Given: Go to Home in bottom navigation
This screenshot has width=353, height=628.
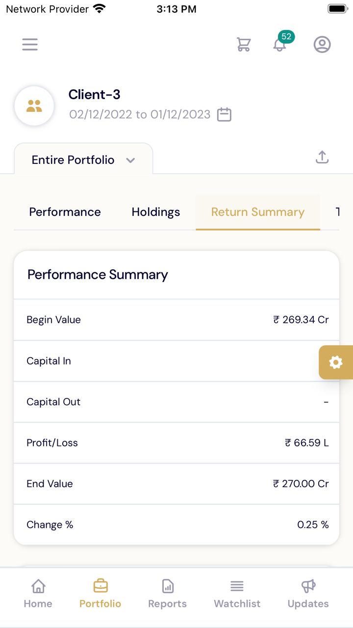Looking at the screenshot, I should click(38, 593).
